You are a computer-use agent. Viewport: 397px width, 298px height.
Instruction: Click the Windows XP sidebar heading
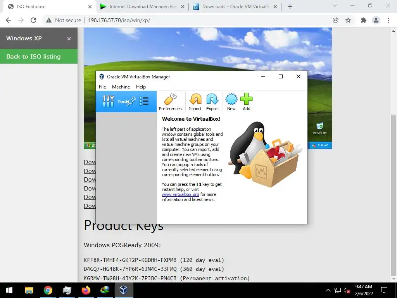(24, 38)
